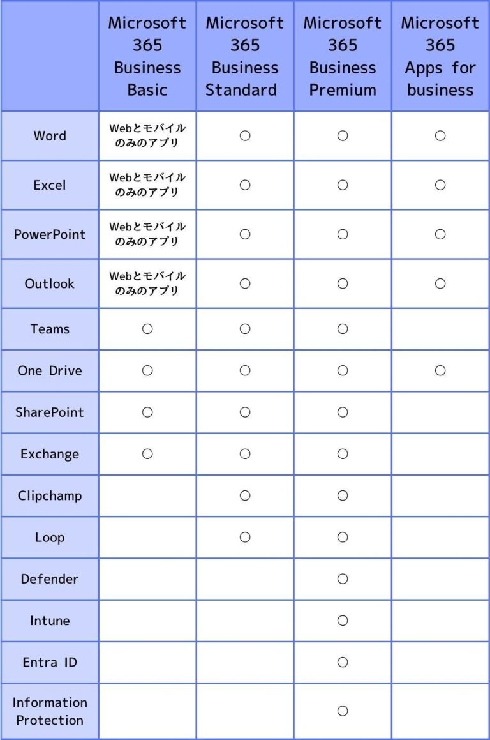This screenshot has width=490, height=740.
Task: Click the Exchange circle under Business Basic
Action: 147,454
